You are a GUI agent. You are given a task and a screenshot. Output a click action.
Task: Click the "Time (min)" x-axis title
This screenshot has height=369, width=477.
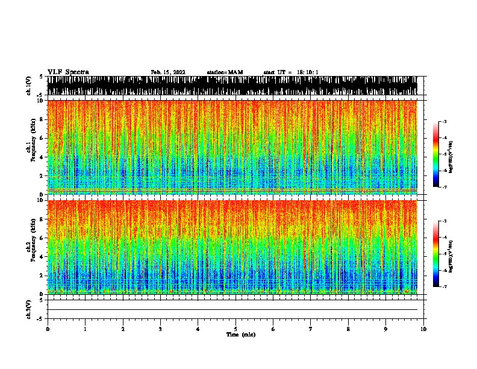tap(241, 335)
